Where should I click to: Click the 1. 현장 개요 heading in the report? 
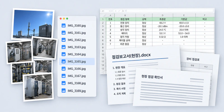click(119, 68)
